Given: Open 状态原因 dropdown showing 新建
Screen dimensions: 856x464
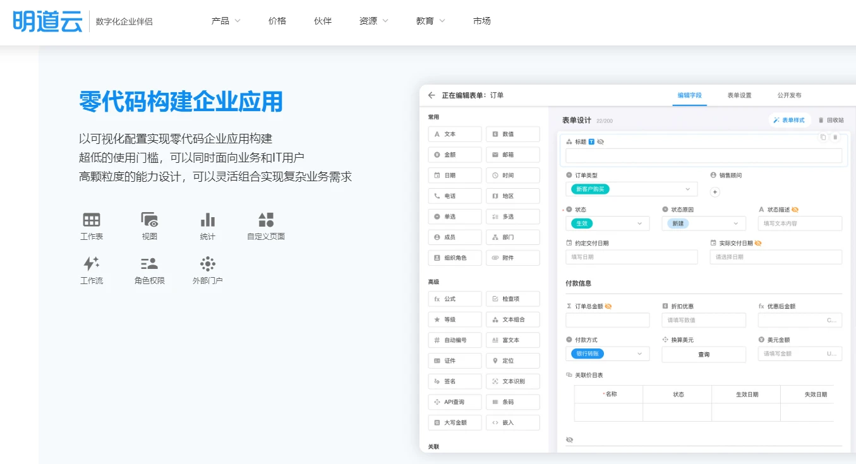Looking at the screenshot, I should pyautogui.click(x=704, y=223).
